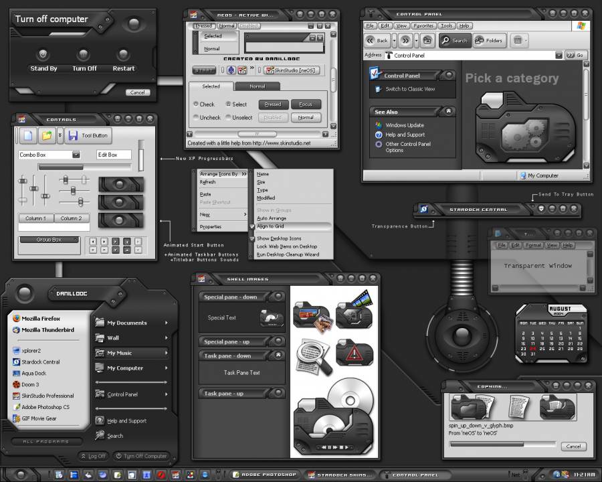Open the Folders toolbar icon
602x482 pixels.
click(480, 40)
